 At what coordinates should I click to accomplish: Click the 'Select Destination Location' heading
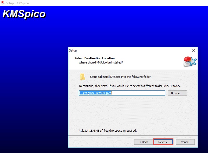coord(95,58)
